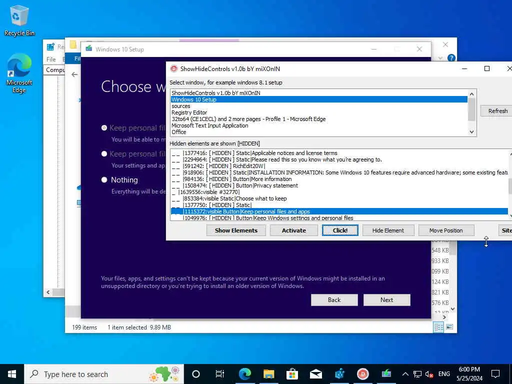This screenshot has height=384, width=512.
Task: Open Microsoft Edge desktop shortcut
Action: [x=19, y=73]
